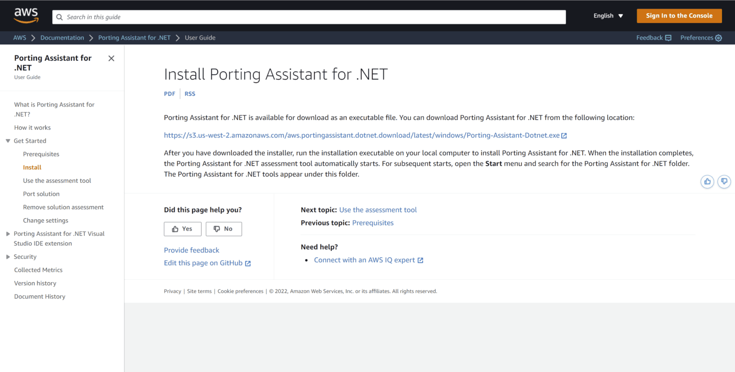Click the Feedback speech-bubble icon
The height and width of the screenshot is (372, 735).
(669, 37)
